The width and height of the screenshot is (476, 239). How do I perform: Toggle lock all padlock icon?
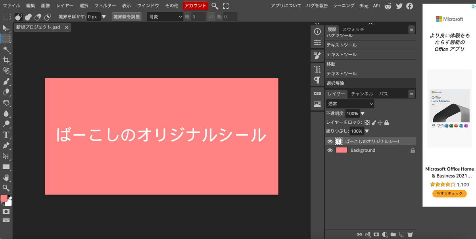[386, 123]
